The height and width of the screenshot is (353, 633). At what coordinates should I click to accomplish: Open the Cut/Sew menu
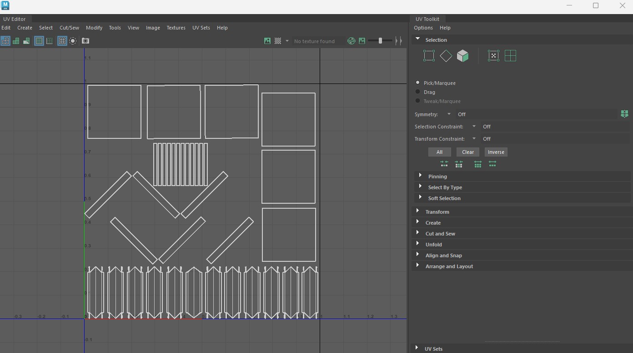69,28
